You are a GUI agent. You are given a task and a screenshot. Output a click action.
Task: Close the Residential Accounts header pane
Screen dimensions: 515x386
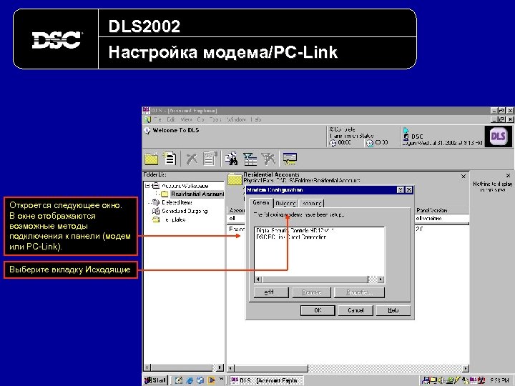(x=463, y=177)
